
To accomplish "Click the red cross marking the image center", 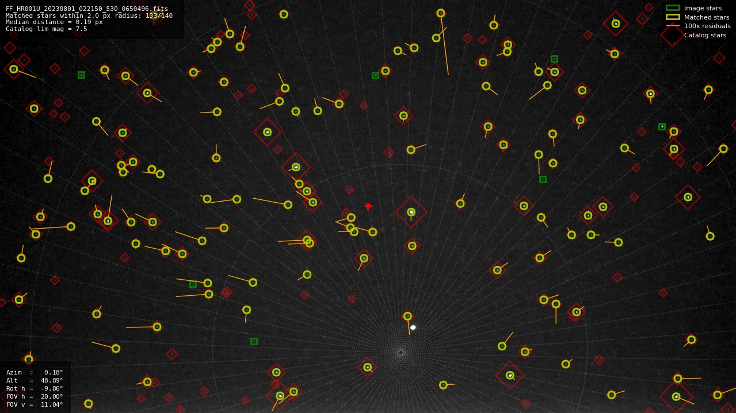I will point(368,206).
